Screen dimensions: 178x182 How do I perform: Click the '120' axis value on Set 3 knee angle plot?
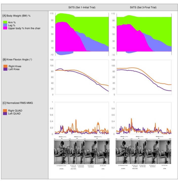pos(113,60)
